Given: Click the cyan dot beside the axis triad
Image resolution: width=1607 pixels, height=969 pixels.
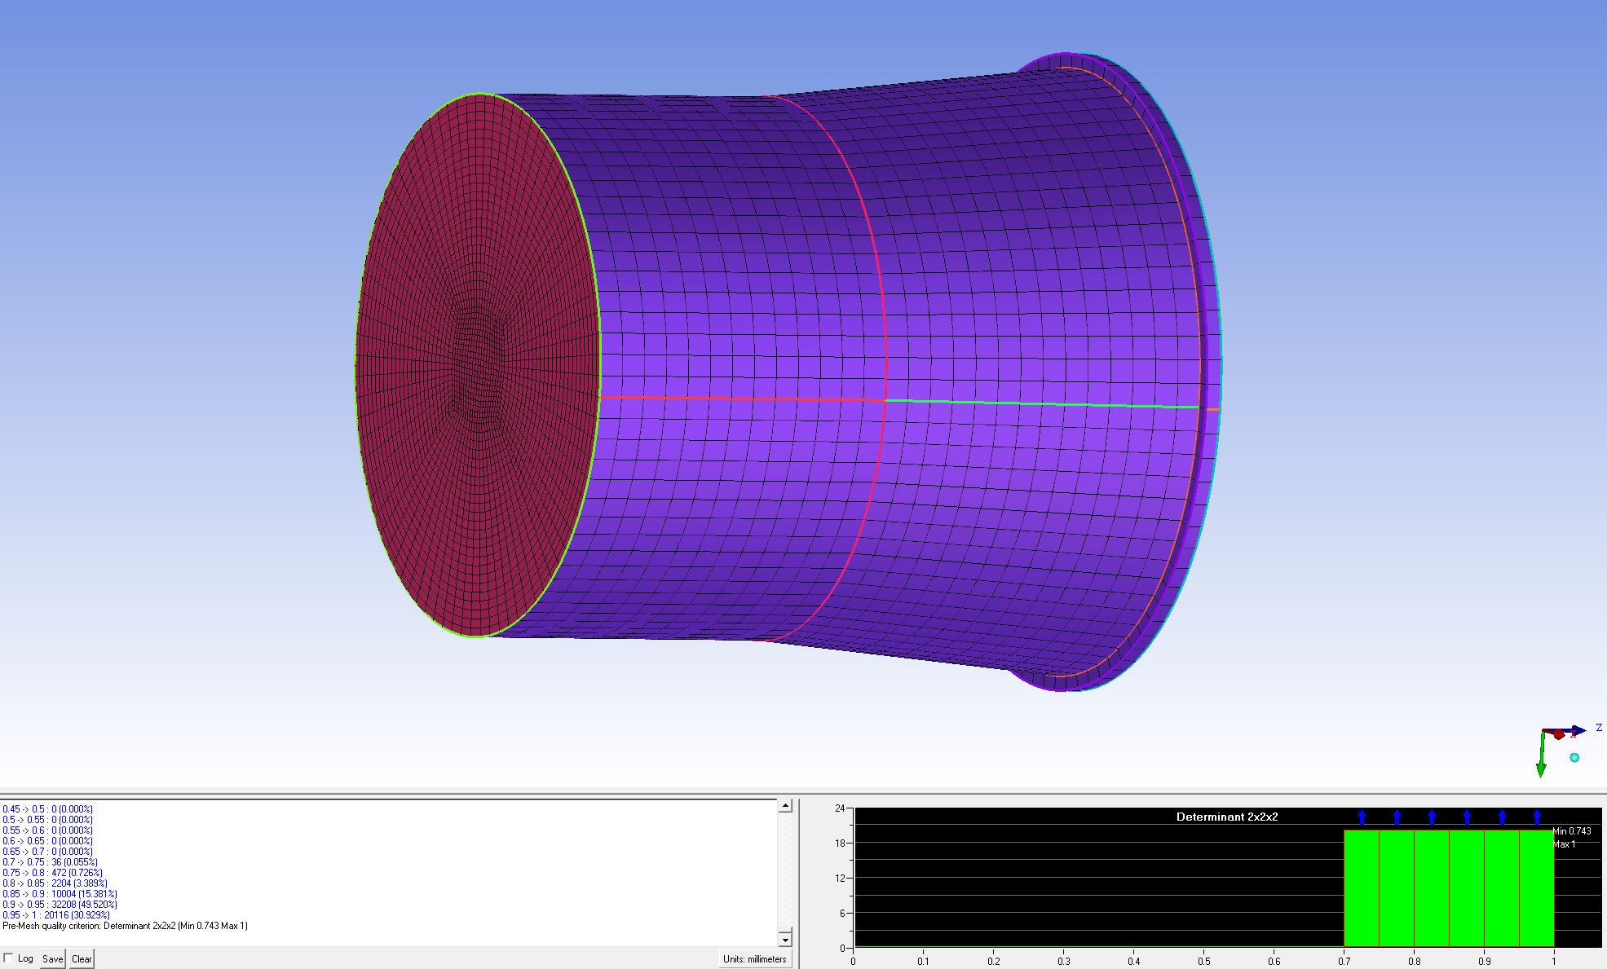Looking at the screenshot, I should (1574, 758).
